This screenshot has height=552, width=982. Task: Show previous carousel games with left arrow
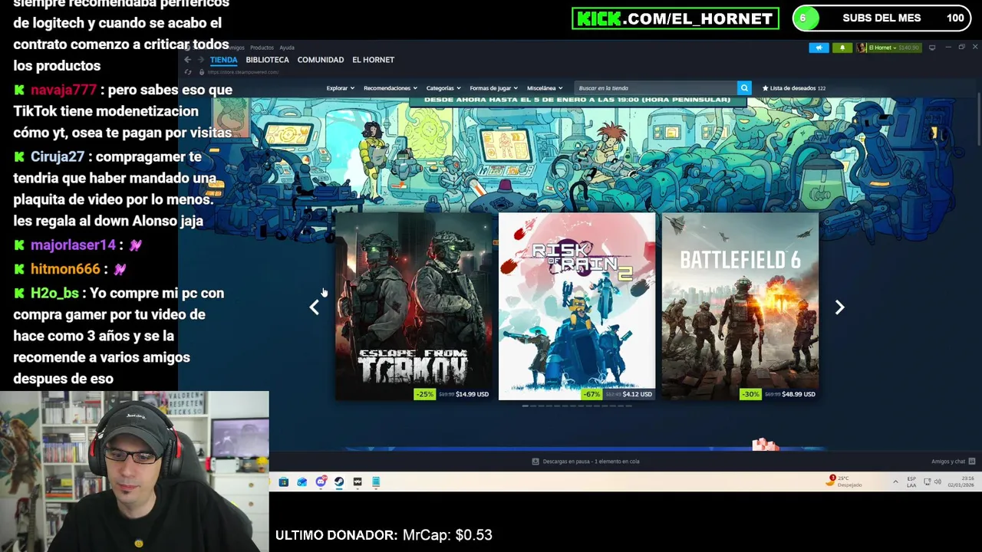coord(314,307)
